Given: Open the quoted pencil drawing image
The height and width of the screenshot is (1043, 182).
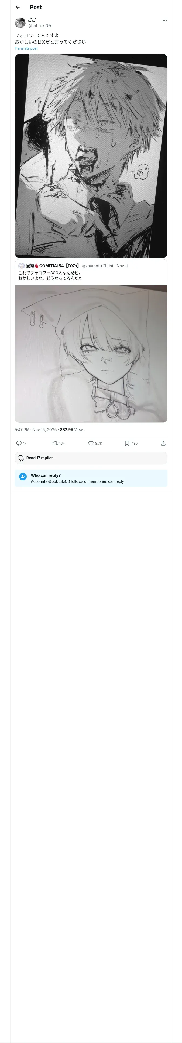Looking at the screenshot, I should click(91, 353).
